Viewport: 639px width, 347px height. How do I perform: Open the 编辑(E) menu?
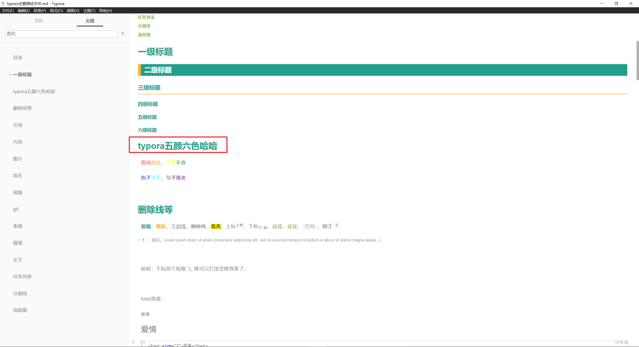(24, 10)
